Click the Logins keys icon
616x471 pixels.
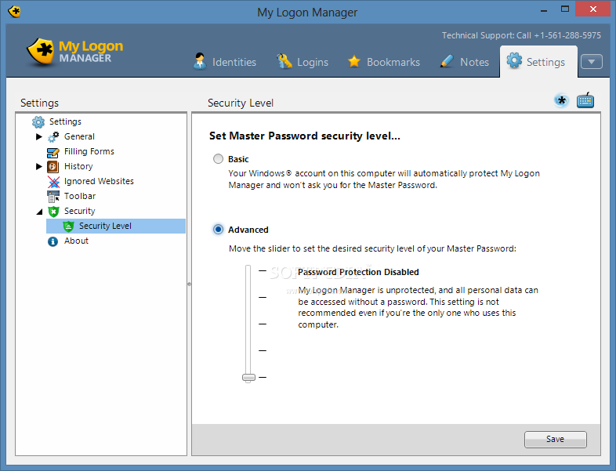[284, 61]
